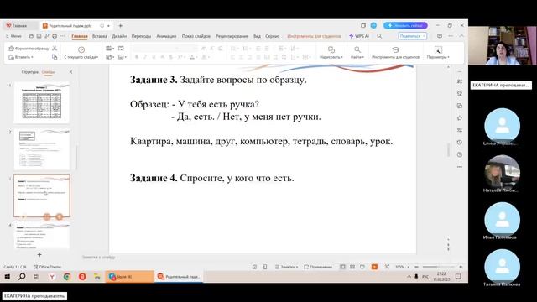Screen dimensions: 537x302
Task: Toggle Примечания comments in status bar
Action: point(318,267)
